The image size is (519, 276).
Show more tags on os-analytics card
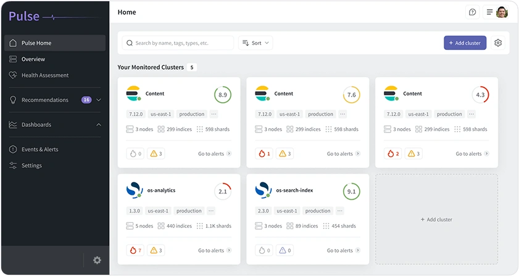tap(211, 211)
